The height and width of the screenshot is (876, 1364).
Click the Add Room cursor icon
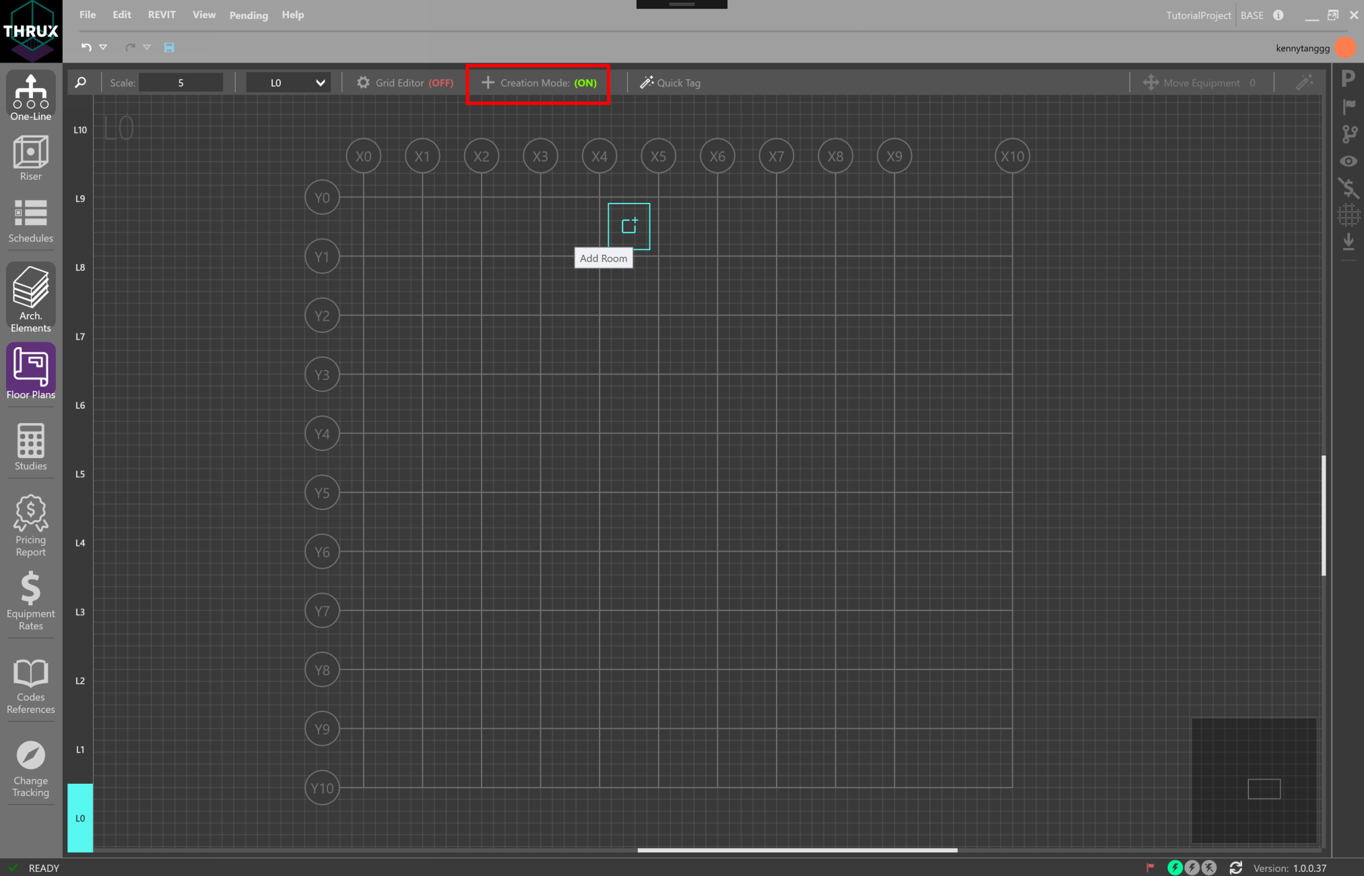(628, 226)
